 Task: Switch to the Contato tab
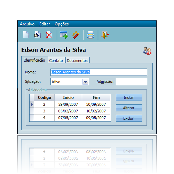tap(56, 61)
